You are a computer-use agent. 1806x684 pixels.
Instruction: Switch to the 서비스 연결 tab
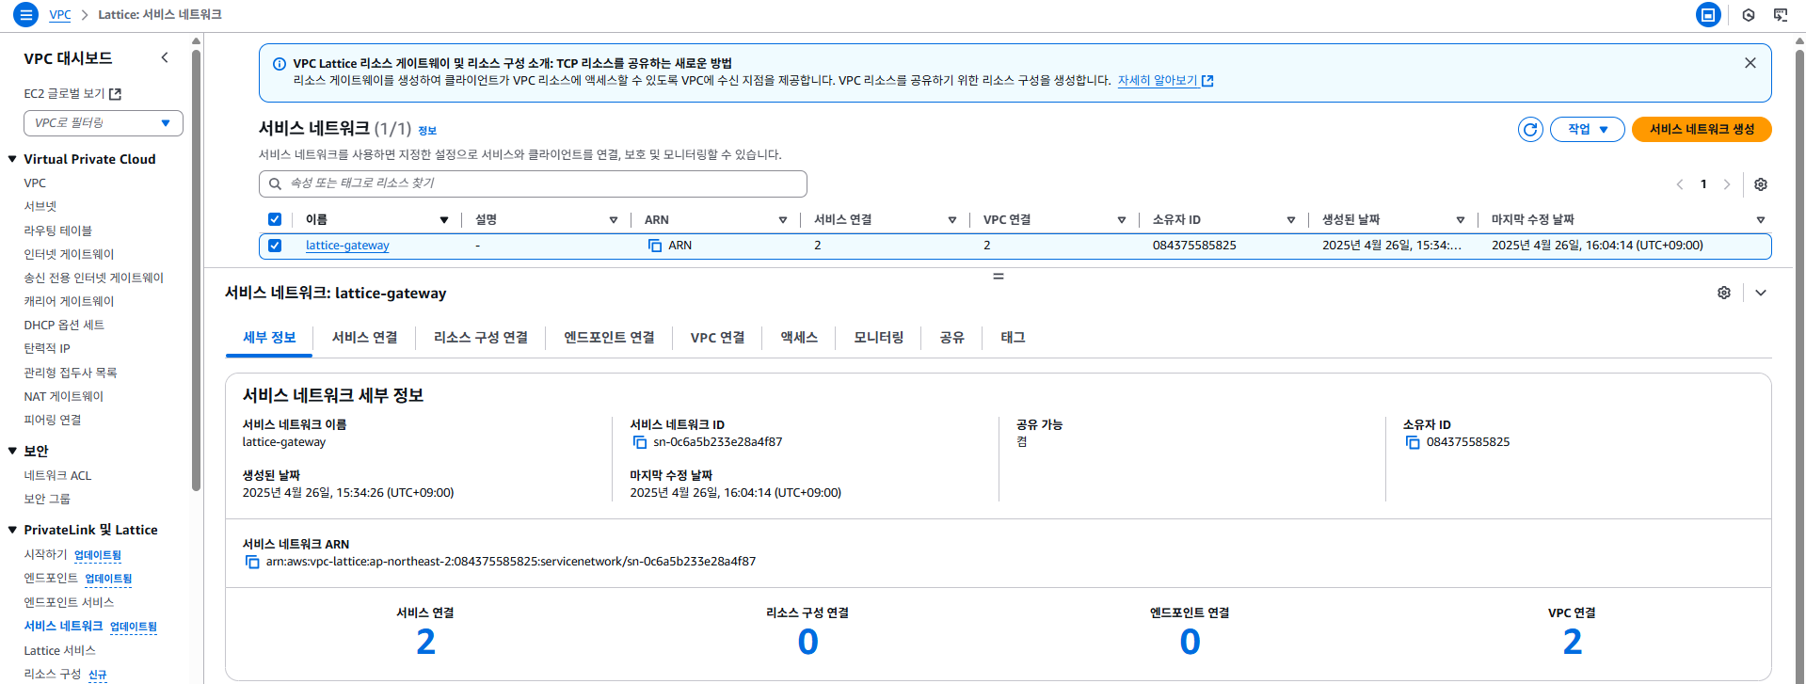(365, 338)
